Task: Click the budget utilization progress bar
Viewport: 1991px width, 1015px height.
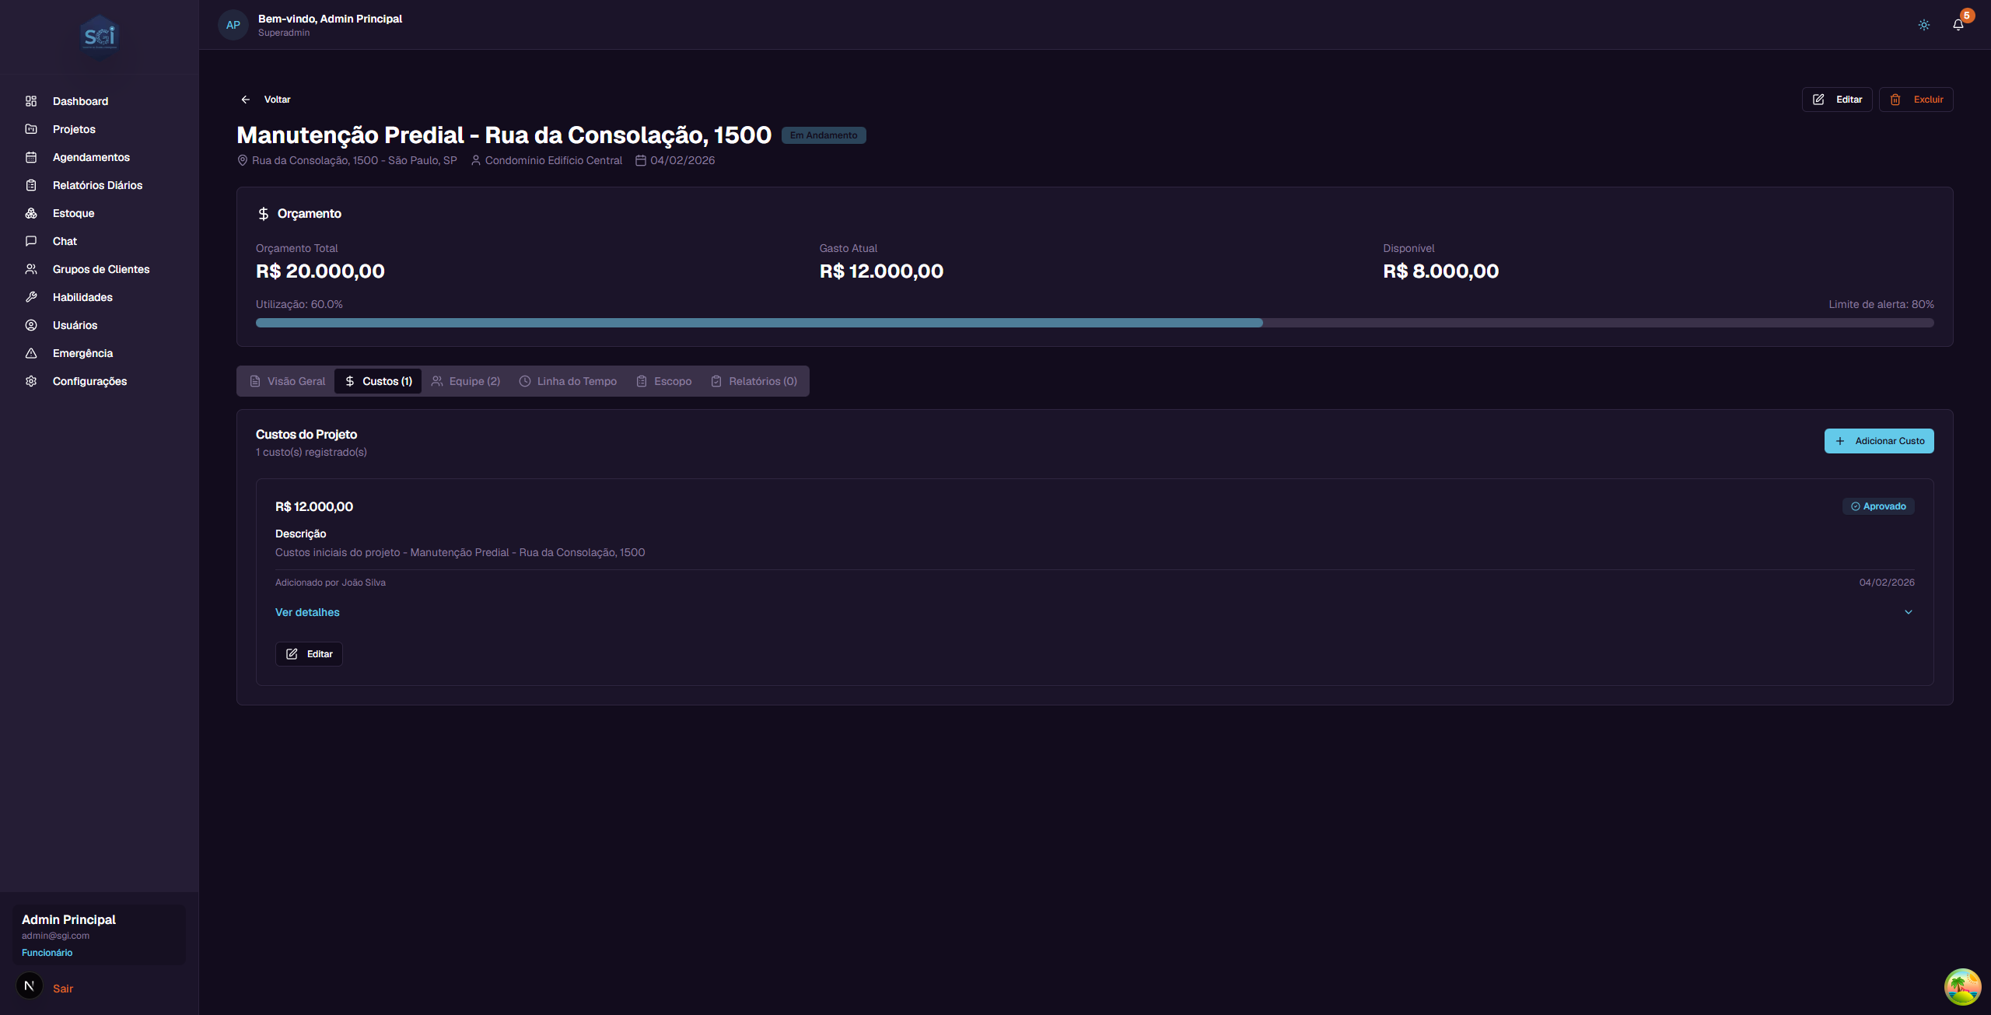Action: pyautogui.click(x=1089, y=322)
